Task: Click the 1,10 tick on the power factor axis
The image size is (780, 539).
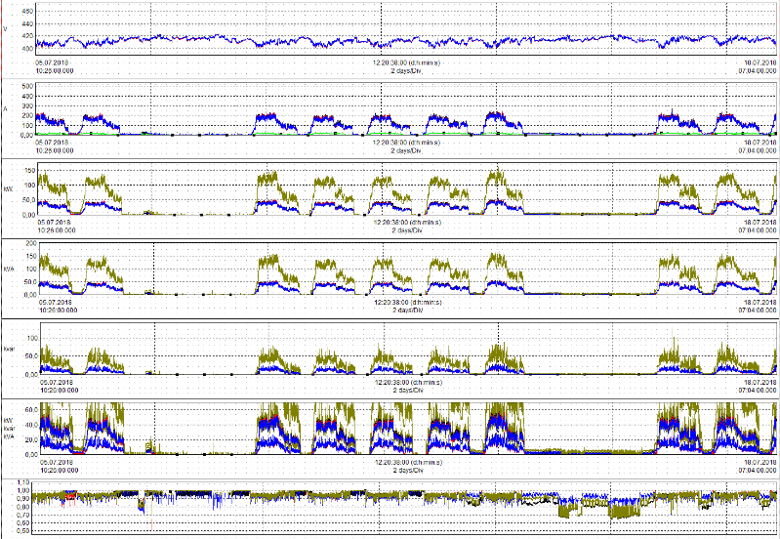Action: click(x=22, y=483)
